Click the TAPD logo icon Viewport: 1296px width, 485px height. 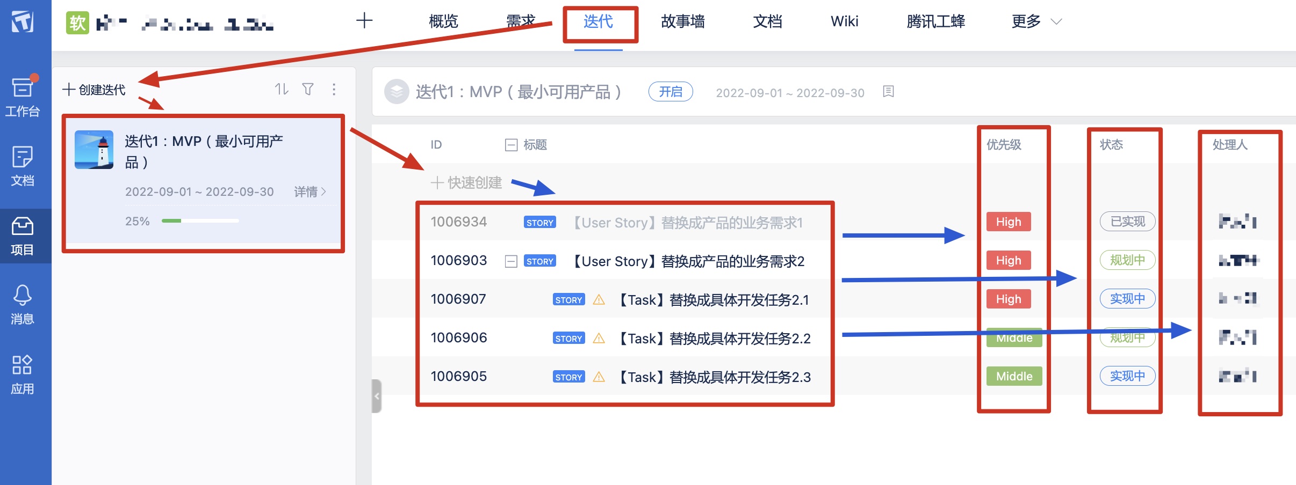point(23,21)
